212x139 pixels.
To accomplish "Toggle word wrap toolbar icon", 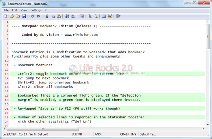I will pos(81,16).
